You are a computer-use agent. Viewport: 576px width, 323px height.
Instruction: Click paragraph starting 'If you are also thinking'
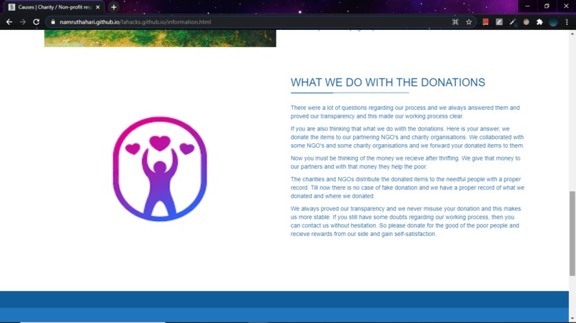point(407,137)
